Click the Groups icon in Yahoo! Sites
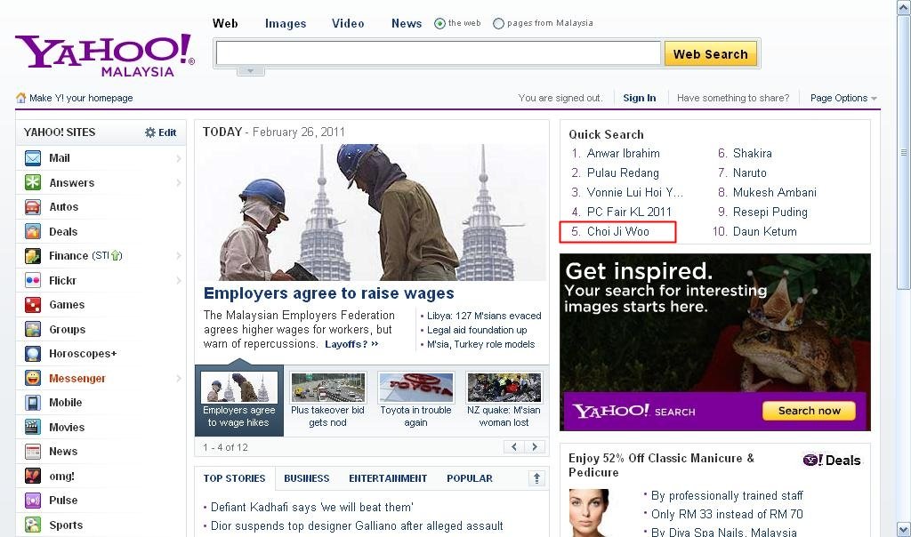 pyautogui.click(x=33, y=329)
